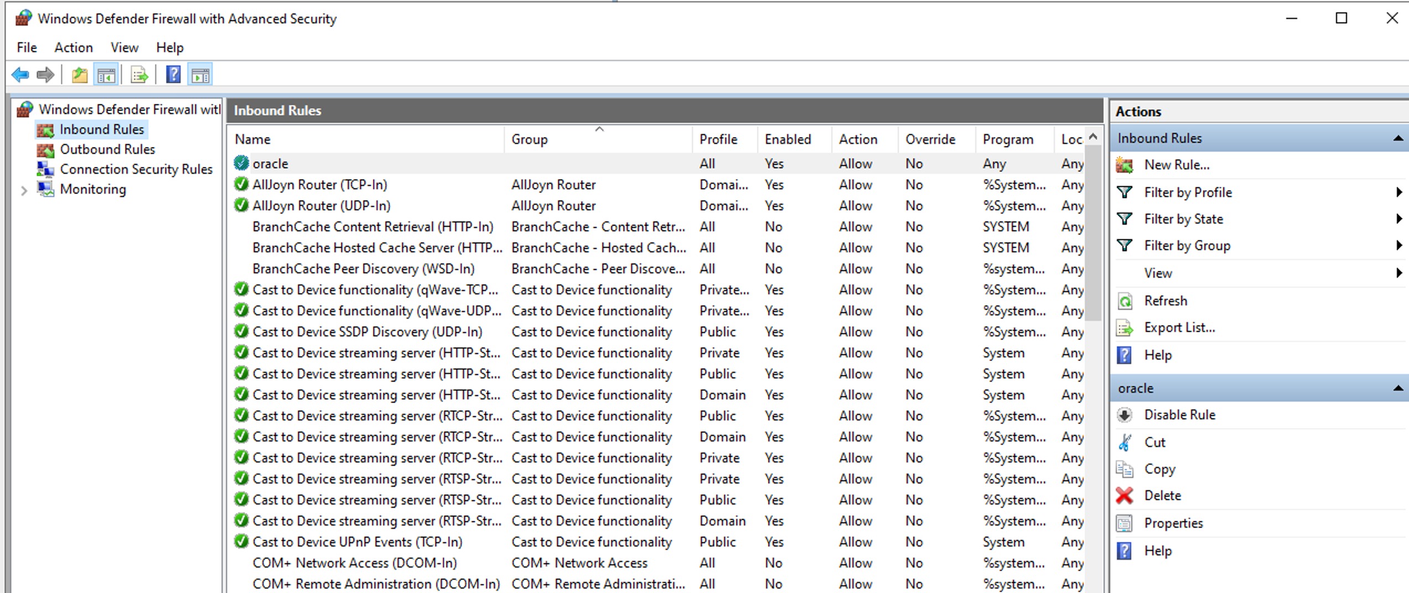Select the root Windows Defender Firewall node
Viewport: 1409px width, 593px height.
[129, 110]
